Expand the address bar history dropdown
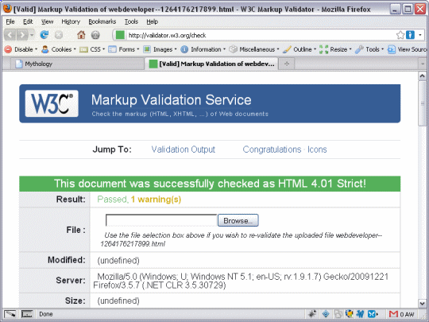Image resolution: width=429 pixels, height=322 pixels. [420, 35]
